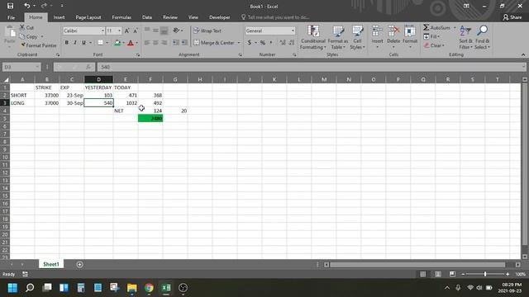Open taskbar Search
Screen dimensions: 529x297
pos(30,288)
